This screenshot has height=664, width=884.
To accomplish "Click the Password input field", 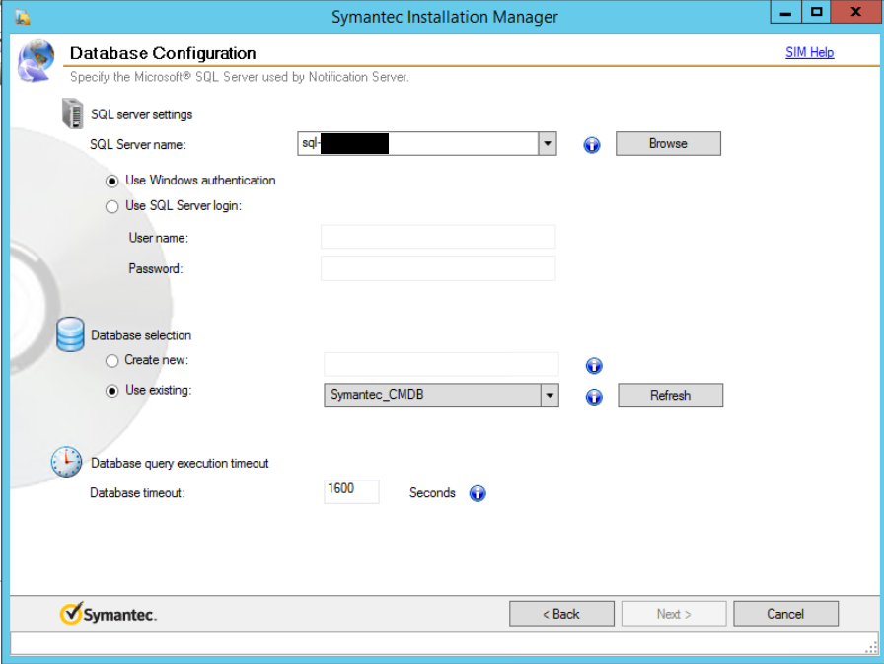I will pos(438,268).
